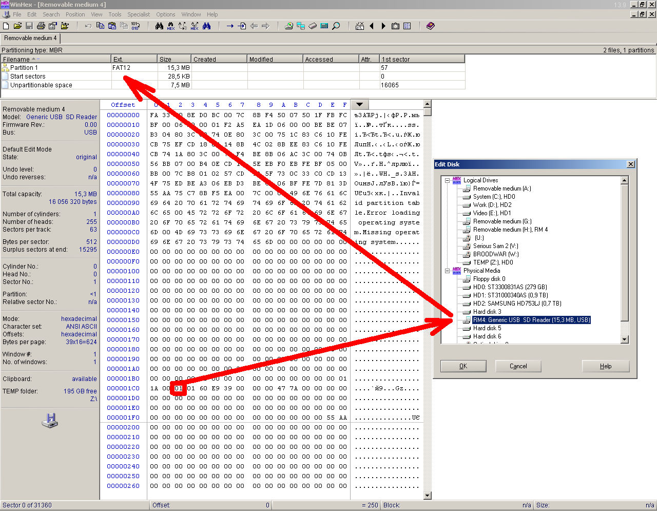
Task: Click the purple help book icon
Action: point(431,26)
